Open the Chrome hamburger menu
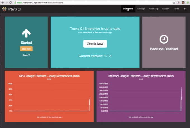The width and height of the screenshot is (190, 128). [x=187, y=2]
